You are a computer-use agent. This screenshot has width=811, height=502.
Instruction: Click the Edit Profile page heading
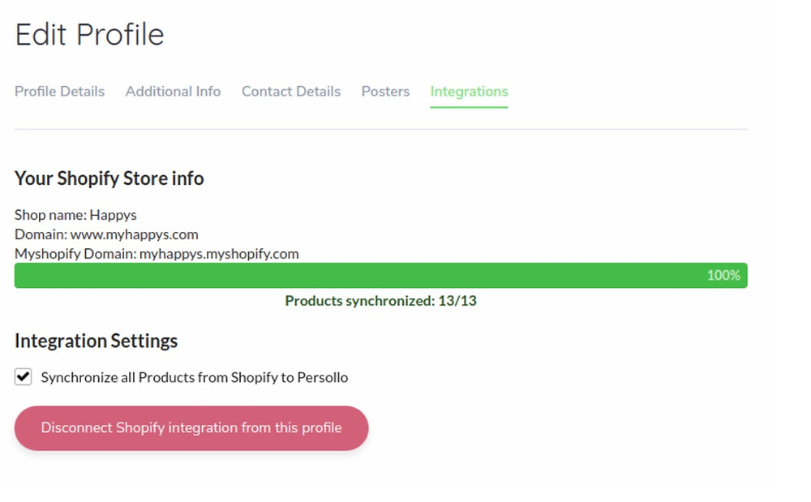pos(89,35)
